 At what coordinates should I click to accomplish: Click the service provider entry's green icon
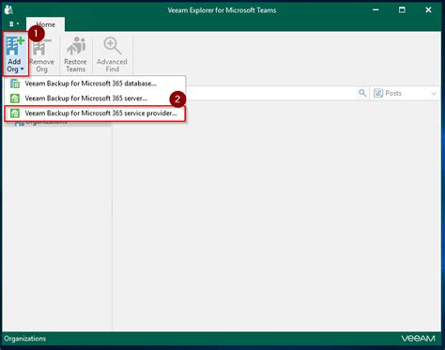(15, 114)
